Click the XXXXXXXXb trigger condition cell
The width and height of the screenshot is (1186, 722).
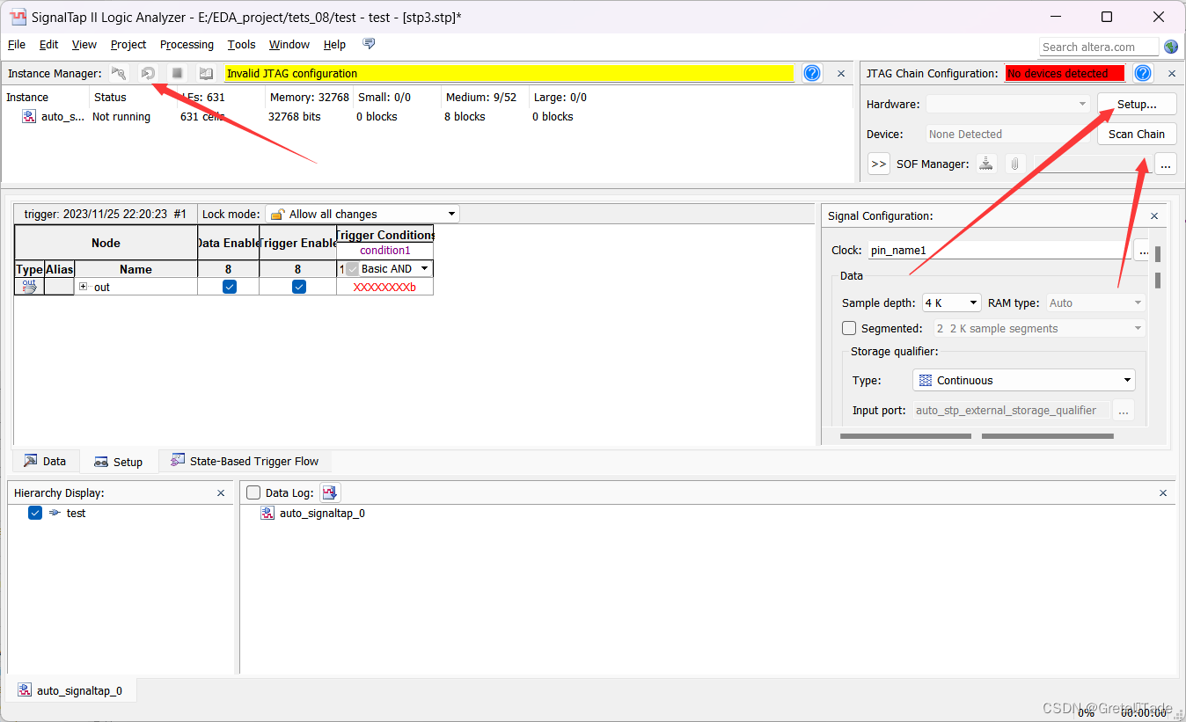[x=384, y=287]
